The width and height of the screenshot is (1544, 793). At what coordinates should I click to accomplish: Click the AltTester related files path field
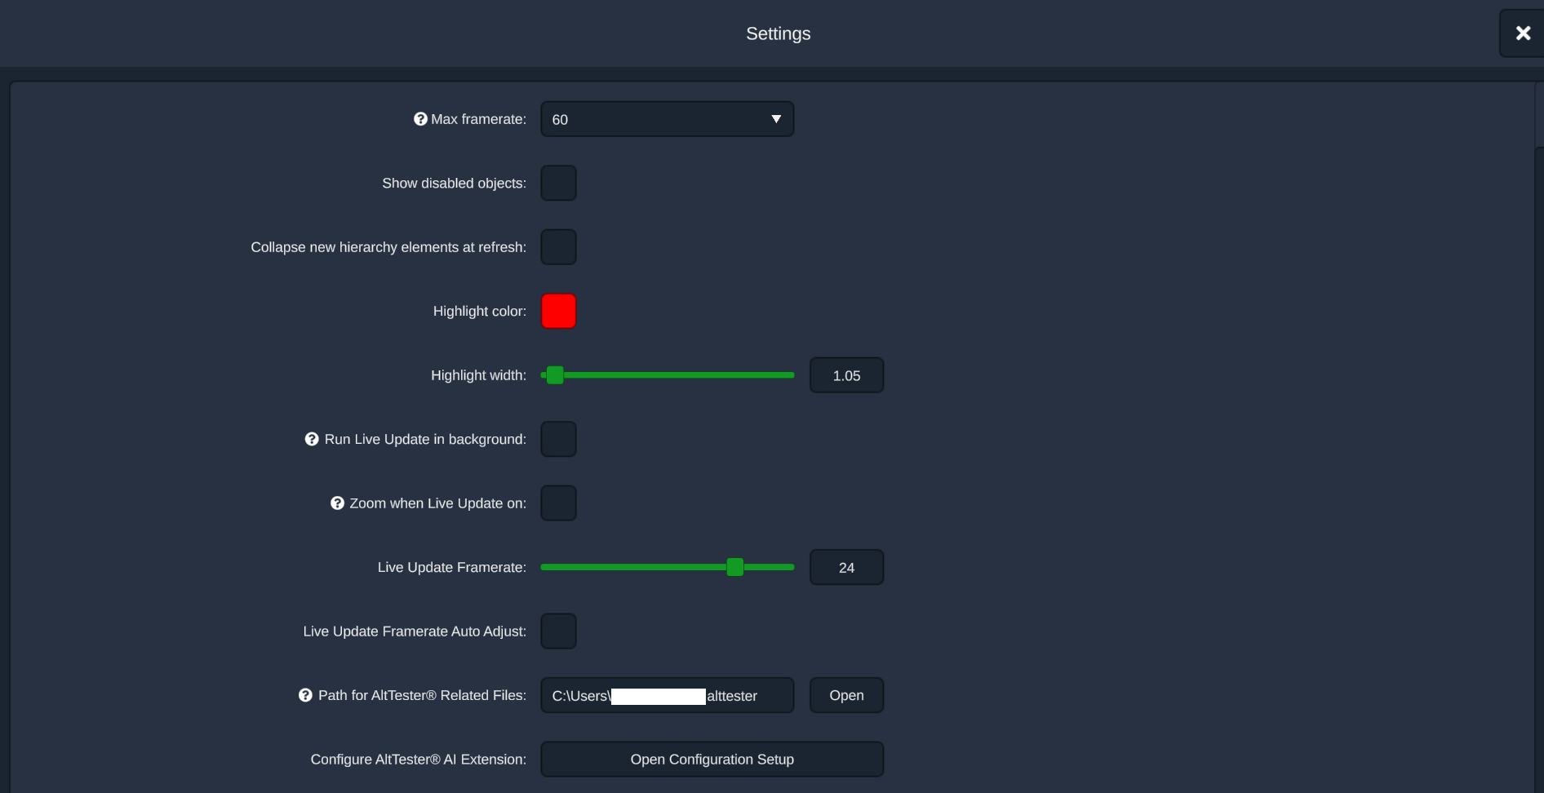point(667,695)
